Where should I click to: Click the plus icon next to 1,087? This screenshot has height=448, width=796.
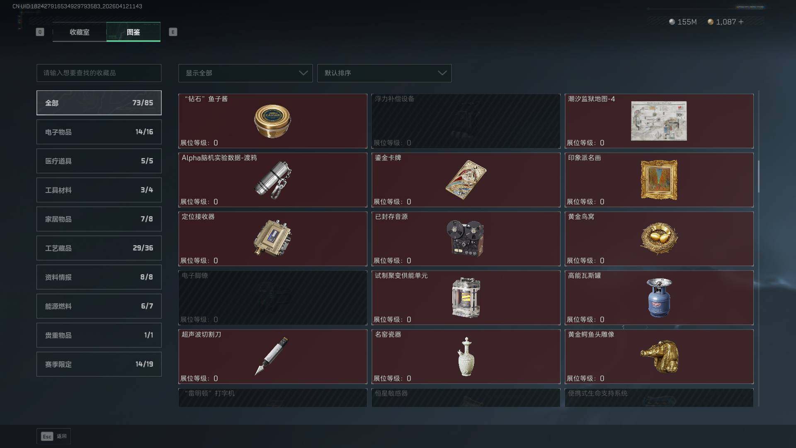click(741, 22)
